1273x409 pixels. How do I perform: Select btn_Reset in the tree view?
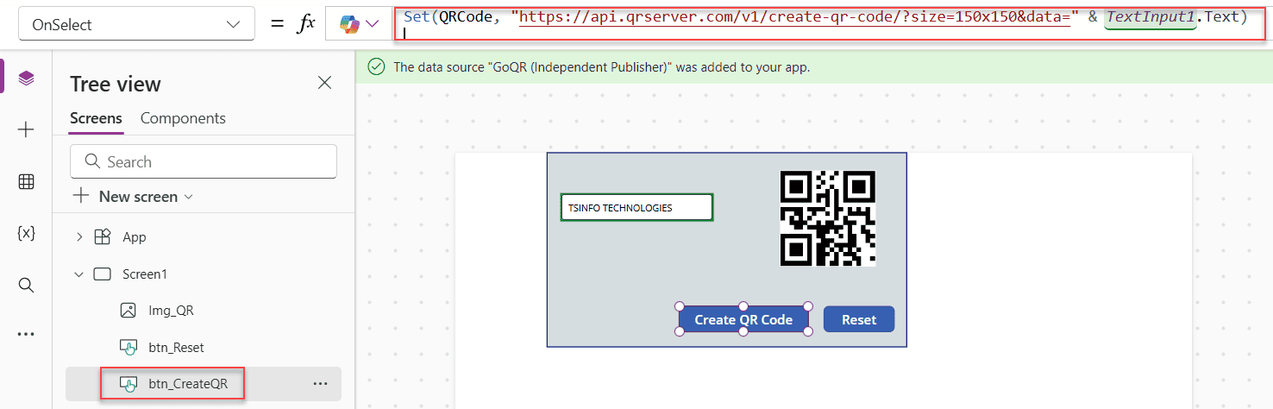176,347
